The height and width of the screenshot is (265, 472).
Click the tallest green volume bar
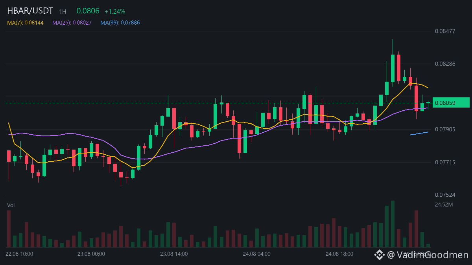(x=393, y=224)
